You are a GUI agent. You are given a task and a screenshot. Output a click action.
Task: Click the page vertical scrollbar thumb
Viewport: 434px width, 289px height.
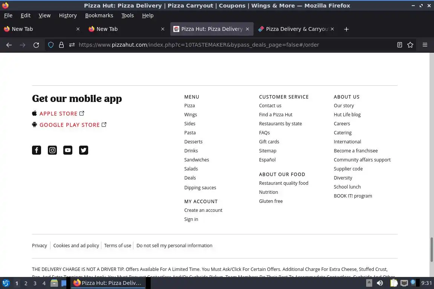pyautogui.click(x=431, y=249)
